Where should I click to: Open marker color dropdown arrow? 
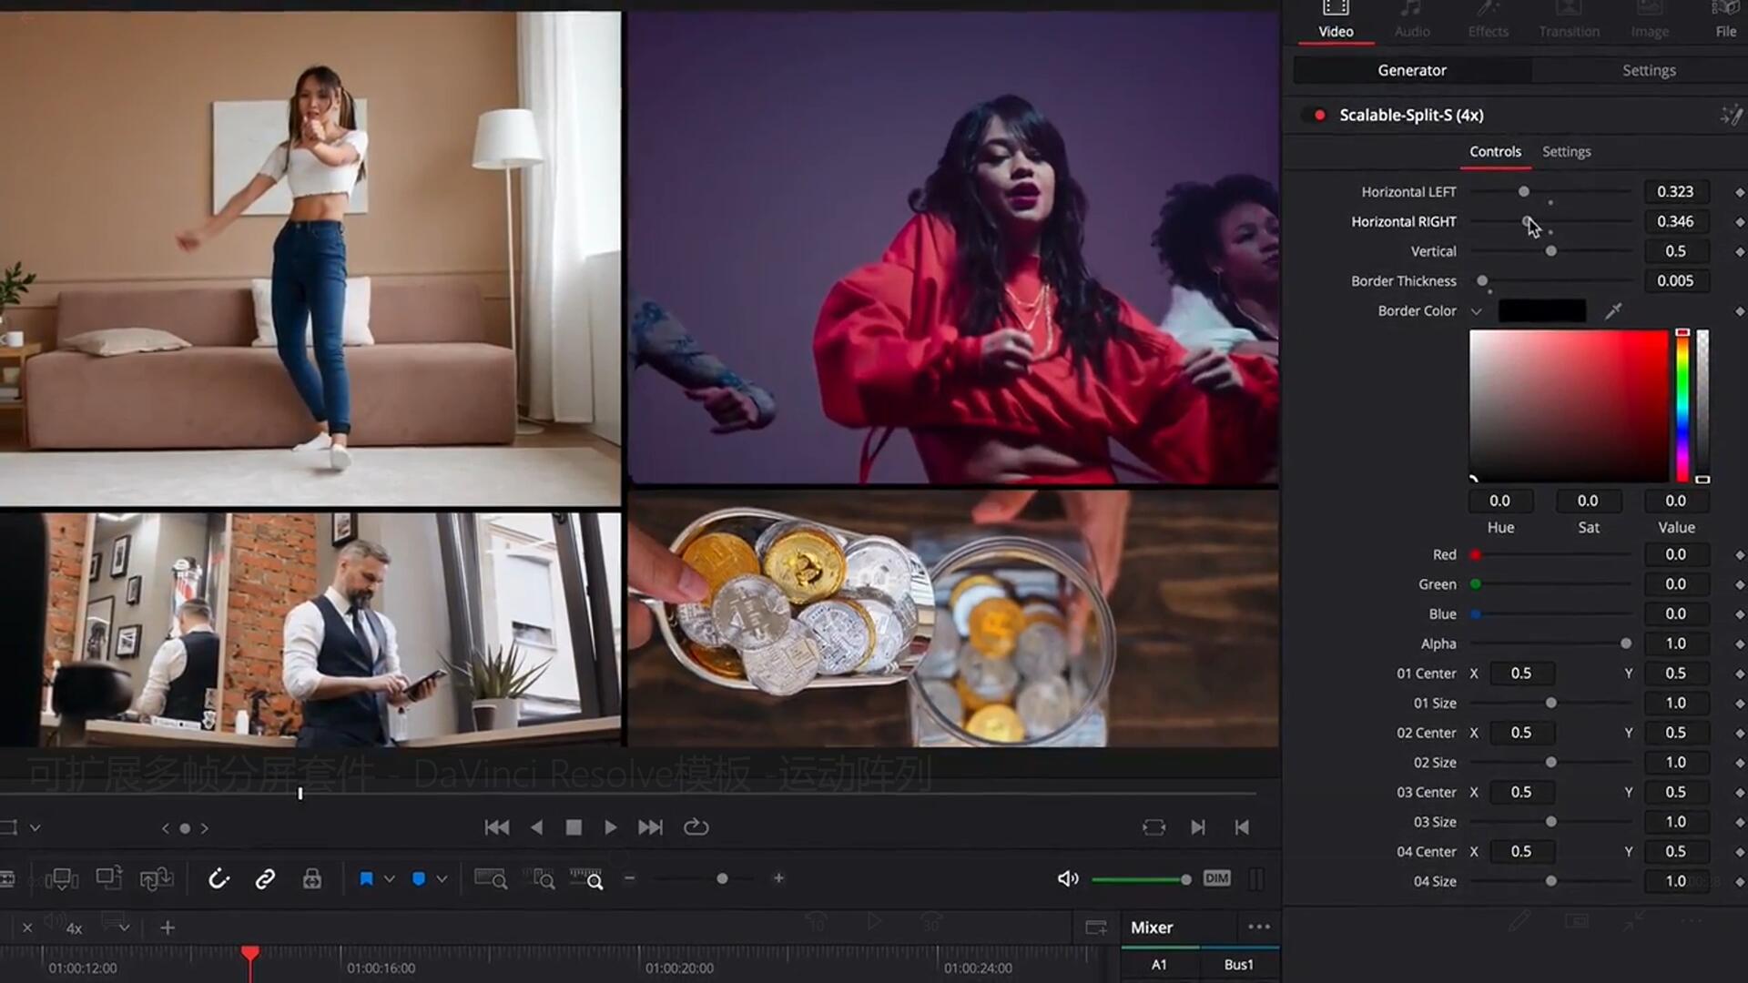click(442, 878)
